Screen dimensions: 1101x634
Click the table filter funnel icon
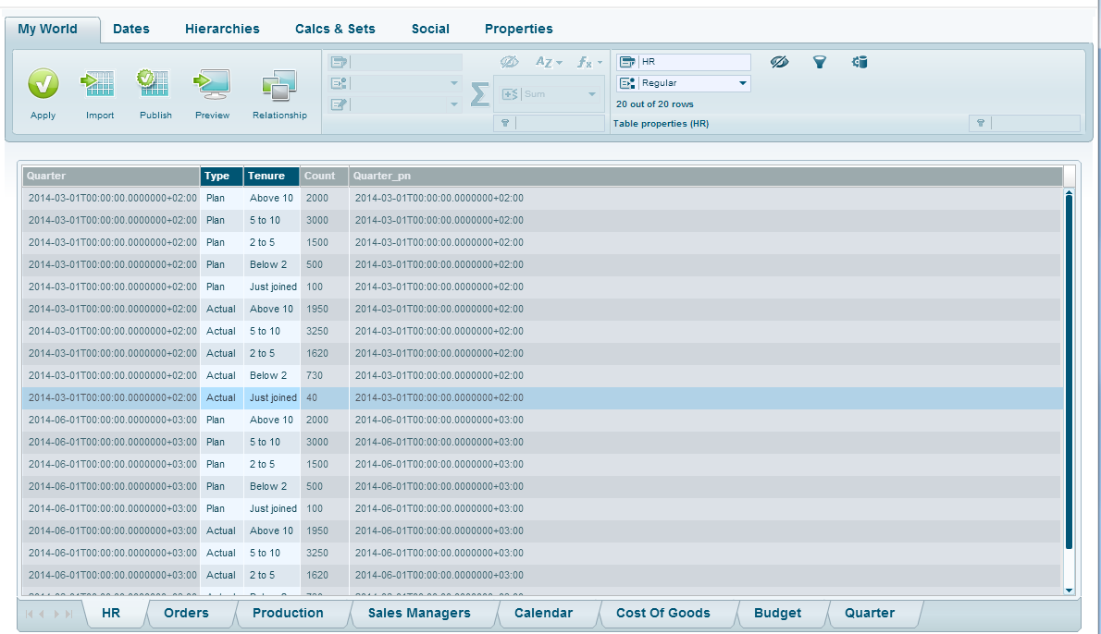(819, 62)
